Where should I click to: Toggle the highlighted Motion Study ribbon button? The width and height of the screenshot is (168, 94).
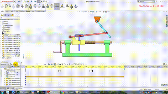pyautogui.click(x=57, y=7)
